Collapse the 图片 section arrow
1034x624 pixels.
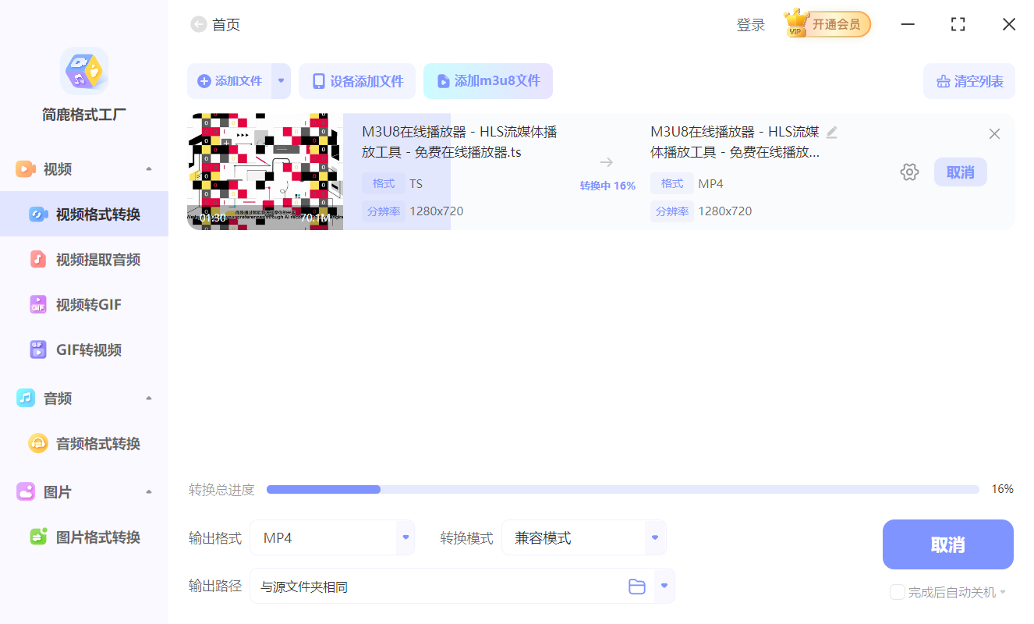point(149,492)
